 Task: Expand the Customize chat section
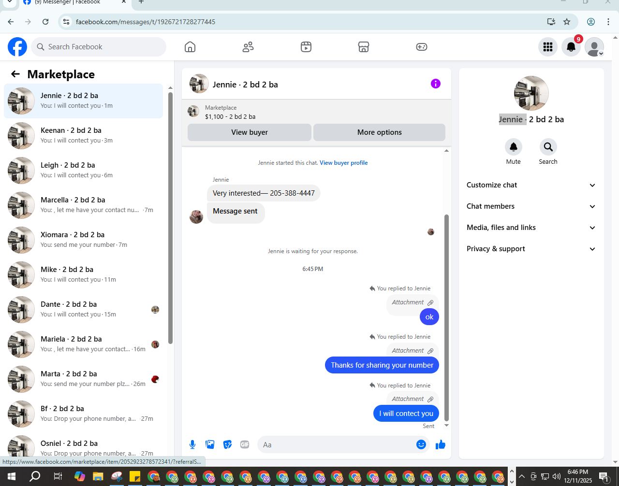(531, 185)
